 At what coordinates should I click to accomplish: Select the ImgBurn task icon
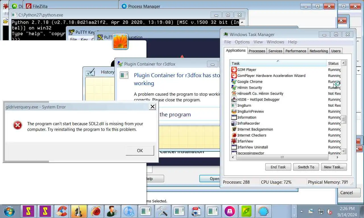(234, 105)
